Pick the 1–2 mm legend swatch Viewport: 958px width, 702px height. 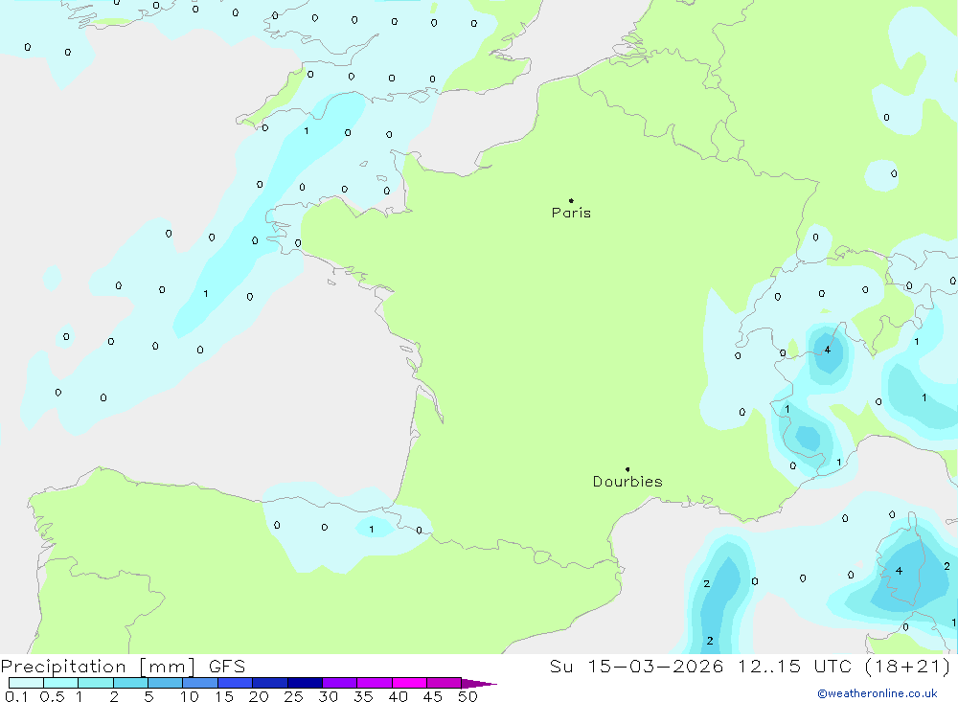[x=96, y=683]
